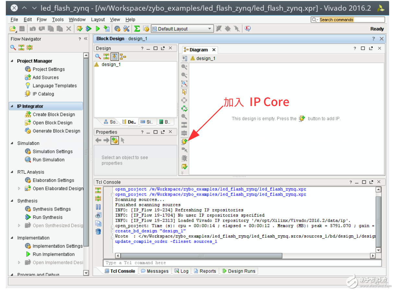Click the Zoom Fit icon in diagram toolbar
The width and height of the screenshot is (394, 291).
184,83
